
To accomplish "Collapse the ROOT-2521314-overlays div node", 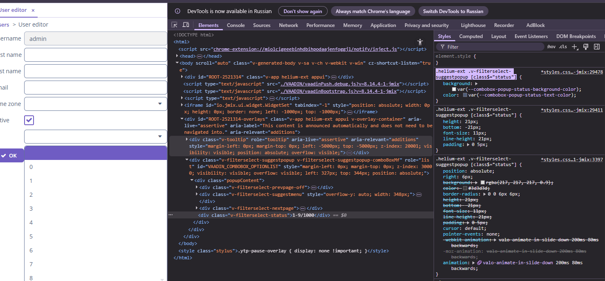I will pyautogui.click(x=182, y=119).
